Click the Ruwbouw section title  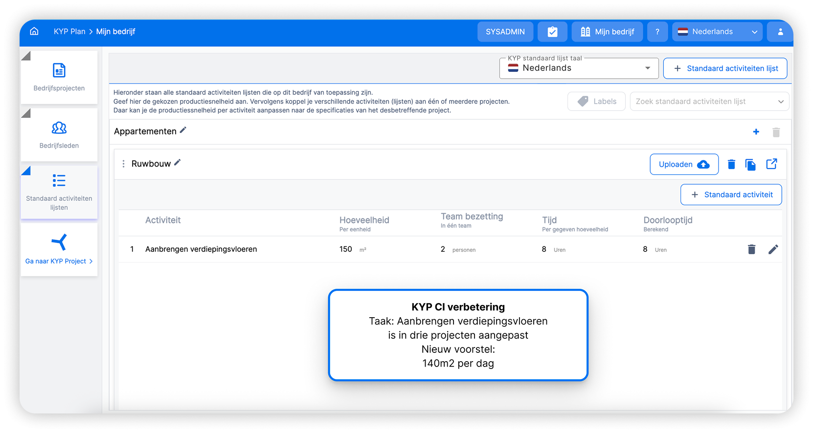151,164
